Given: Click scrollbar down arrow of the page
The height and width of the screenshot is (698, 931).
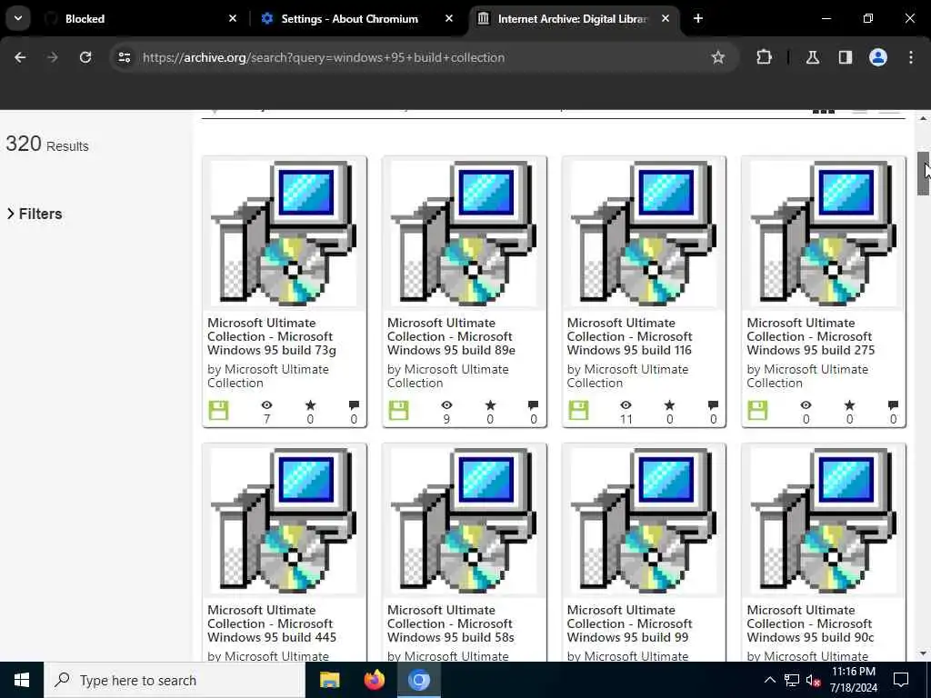Looking at the screenshot, I should [x=923, y=653].
